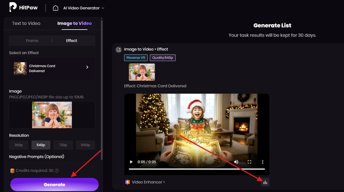Click the uploaded child image in Image box
344x192 pixels.
(x=52, y=115)
